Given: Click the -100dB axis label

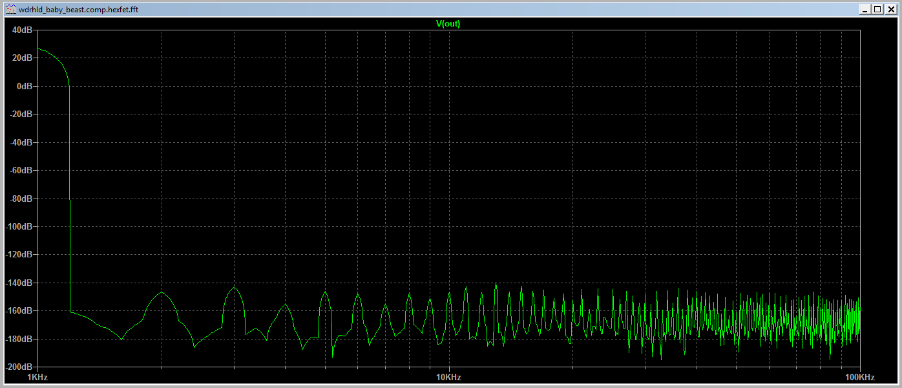Looking at the screenshot, I should 19,226.
